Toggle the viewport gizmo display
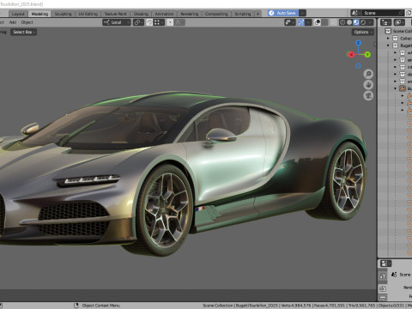This screenshot has width=412, height=309. tap(301, 22)
